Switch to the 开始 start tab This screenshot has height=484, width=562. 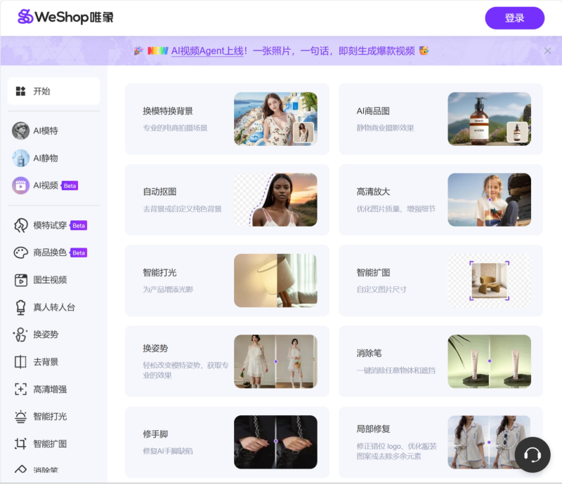[x=42, y=90]
